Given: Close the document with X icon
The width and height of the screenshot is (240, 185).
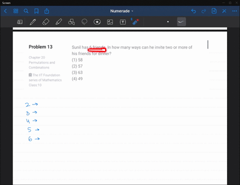Looking at the screenshot, I should pos(224,11).
